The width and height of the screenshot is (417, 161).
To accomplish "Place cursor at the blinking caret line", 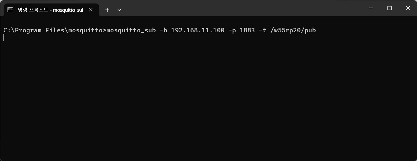I will pyautogui.click(x=4, y=38).
